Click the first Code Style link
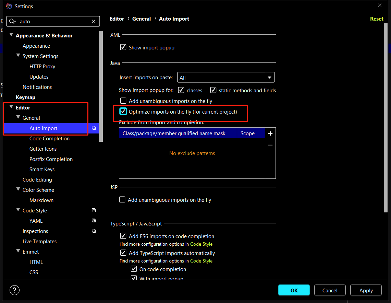 201,244
